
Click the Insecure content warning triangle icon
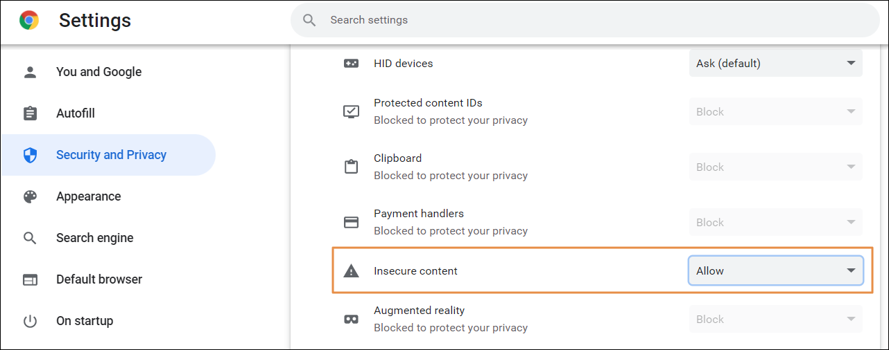352,271
